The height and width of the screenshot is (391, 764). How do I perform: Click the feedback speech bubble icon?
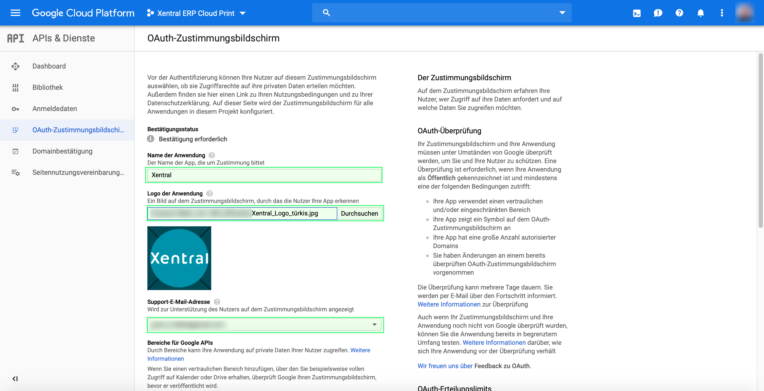658,13
